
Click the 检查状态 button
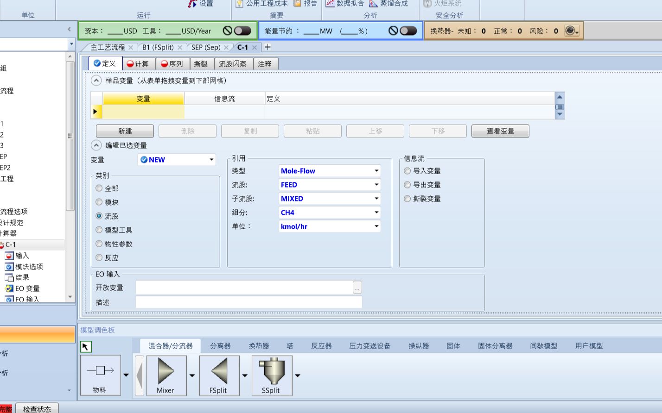[37, 409]
